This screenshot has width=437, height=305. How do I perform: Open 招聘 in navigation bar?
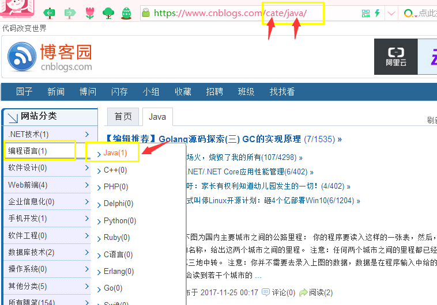[214, 91]
